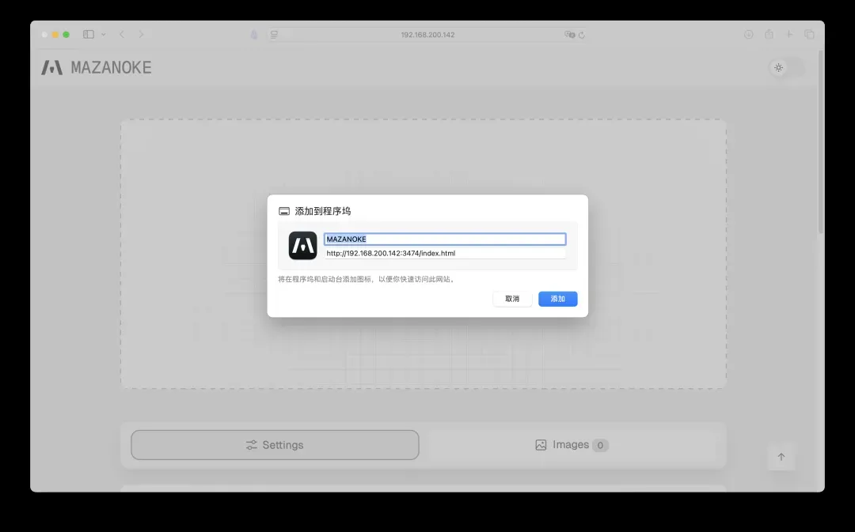855x532 pixels.
Task: Click the MAZANOKE name text field
Action: pyautogui.click(x=444, y=239)
